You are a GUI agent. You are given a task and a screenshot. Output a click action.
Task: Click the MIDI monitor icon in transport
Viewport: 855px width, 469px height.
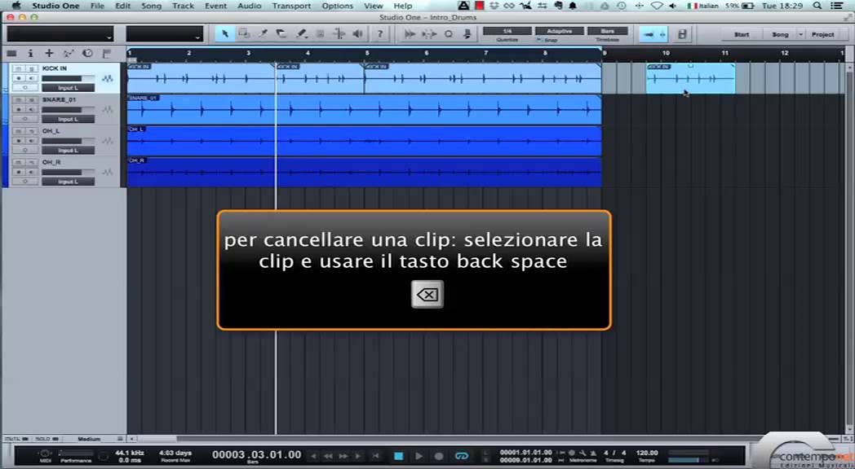click(x=45, y=454)
